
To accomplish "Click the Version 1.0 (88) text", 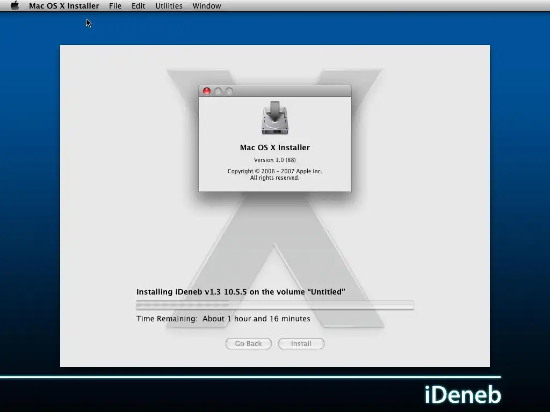I will 274,160.
